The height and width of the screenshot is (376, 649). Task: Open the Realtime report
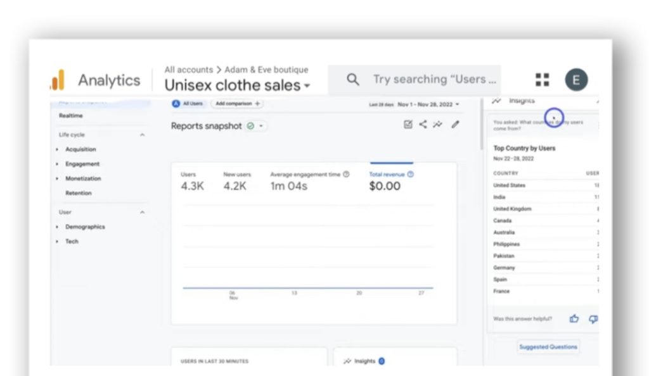pos(71,116)
